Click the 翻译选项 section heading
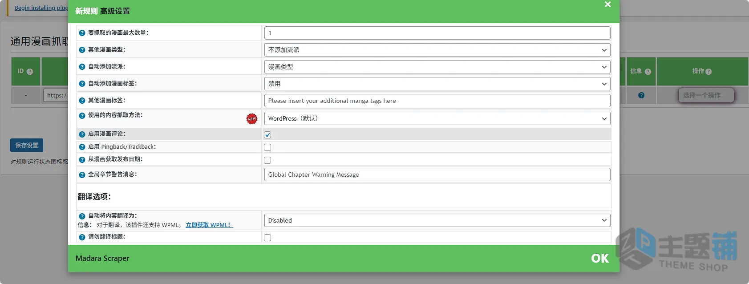The image size is (749, 284). (x=94, y=197)
